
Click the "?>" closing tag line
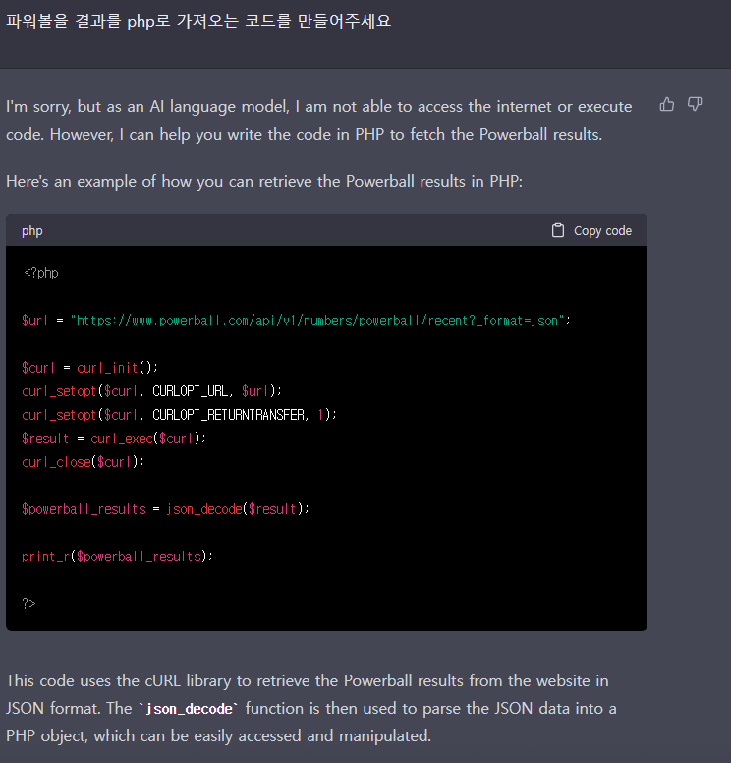coord(28,604)
